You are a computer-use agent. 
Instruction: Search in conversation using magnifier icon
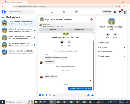(115, 35)
